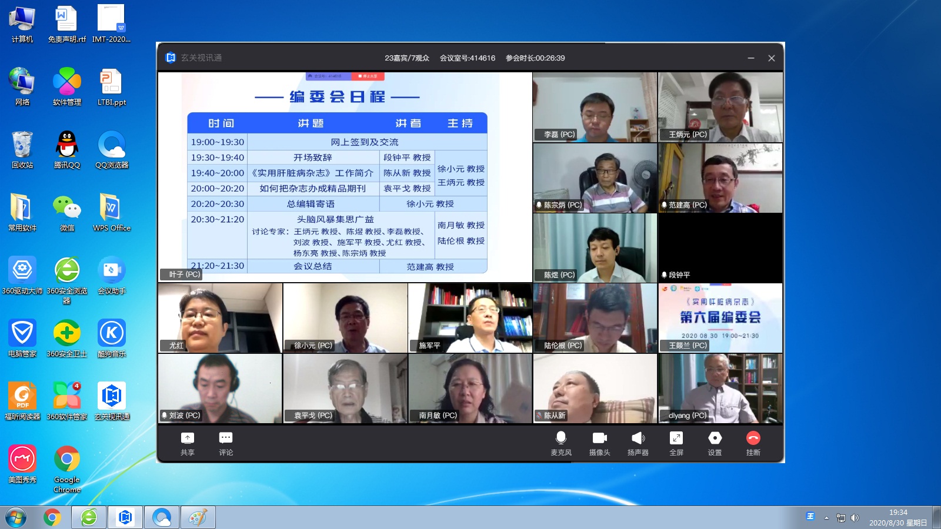The width and height of the screenshot is (941, 529).
Task: Open 微信 WeChat desktop icon
Action: coord(67,212)
